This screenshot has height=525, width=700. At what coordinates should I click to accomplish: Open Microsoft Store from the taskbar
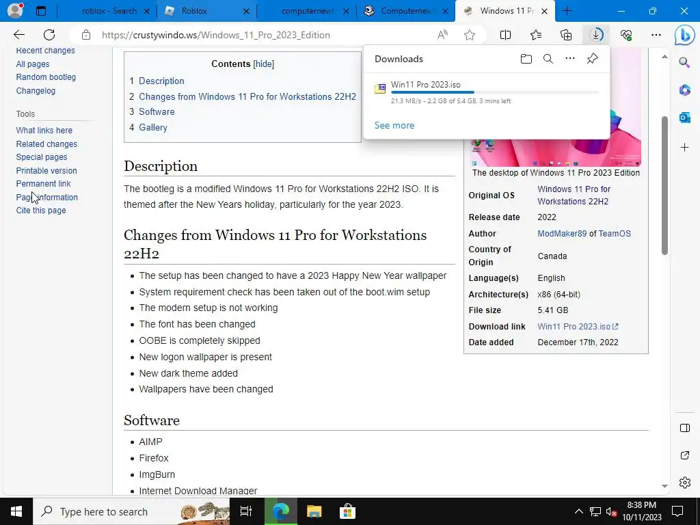347,511
